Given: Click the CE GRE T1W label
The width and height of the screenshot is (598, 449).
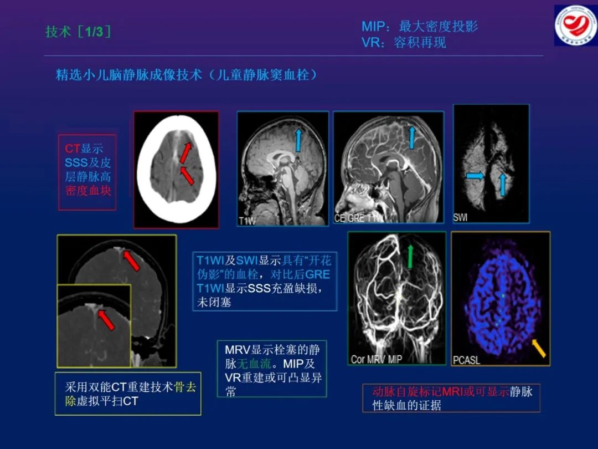Looking at the screenshot, I should tap(359, 218).
